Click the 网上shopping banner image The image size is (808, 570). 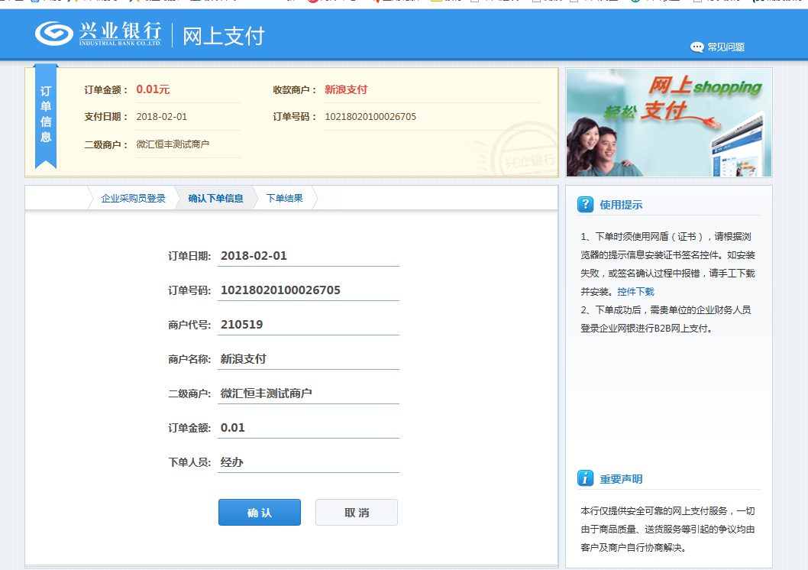pyautogui.click(x=669, y=123)
